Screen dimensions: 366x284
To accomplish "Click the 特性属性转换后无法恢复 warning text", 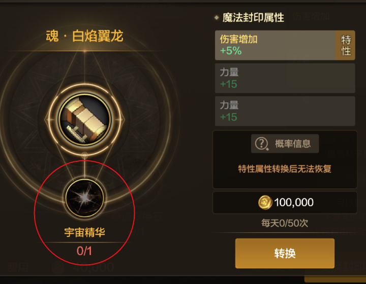I will (x=285, y=169).
